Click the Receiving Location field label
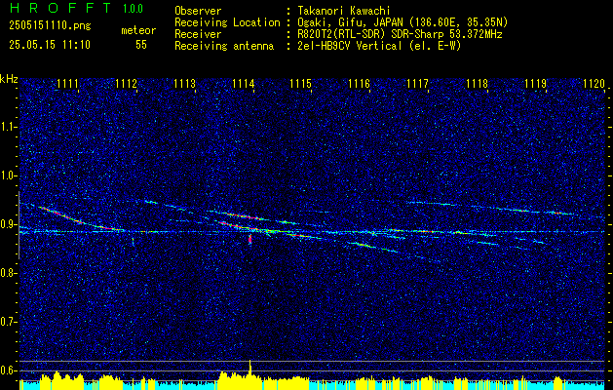 (x=227, y=22)
